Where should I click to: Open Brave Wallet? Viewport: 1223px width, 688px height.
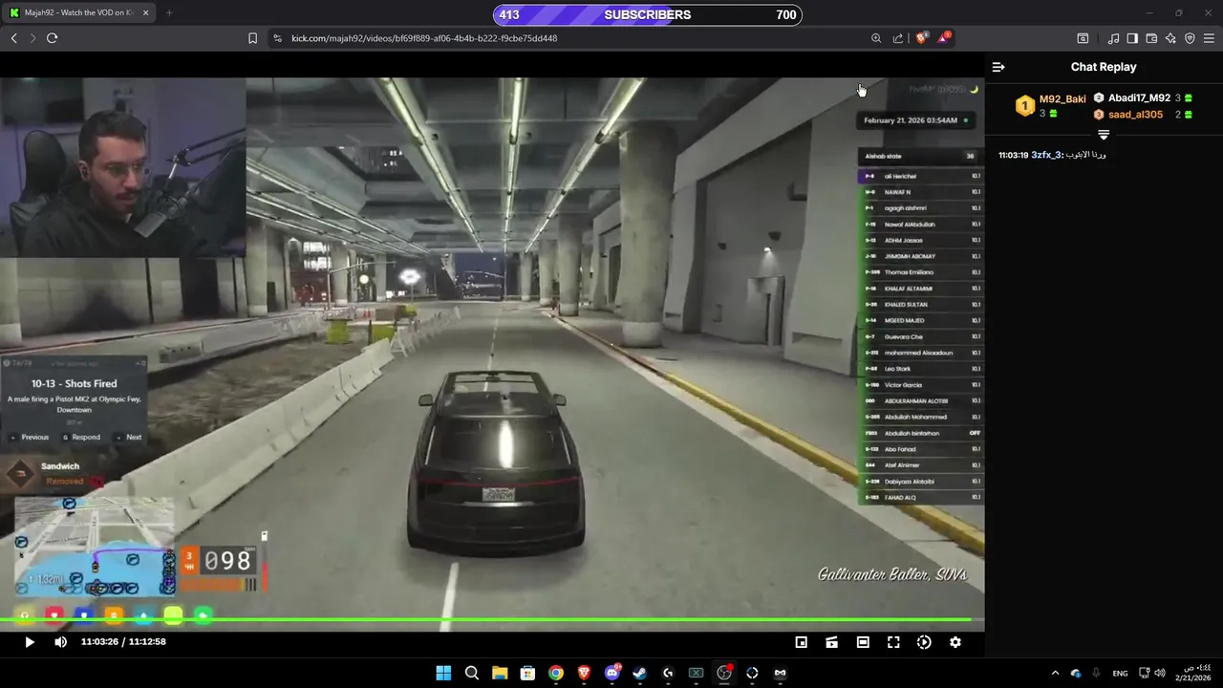[1151, 38]
